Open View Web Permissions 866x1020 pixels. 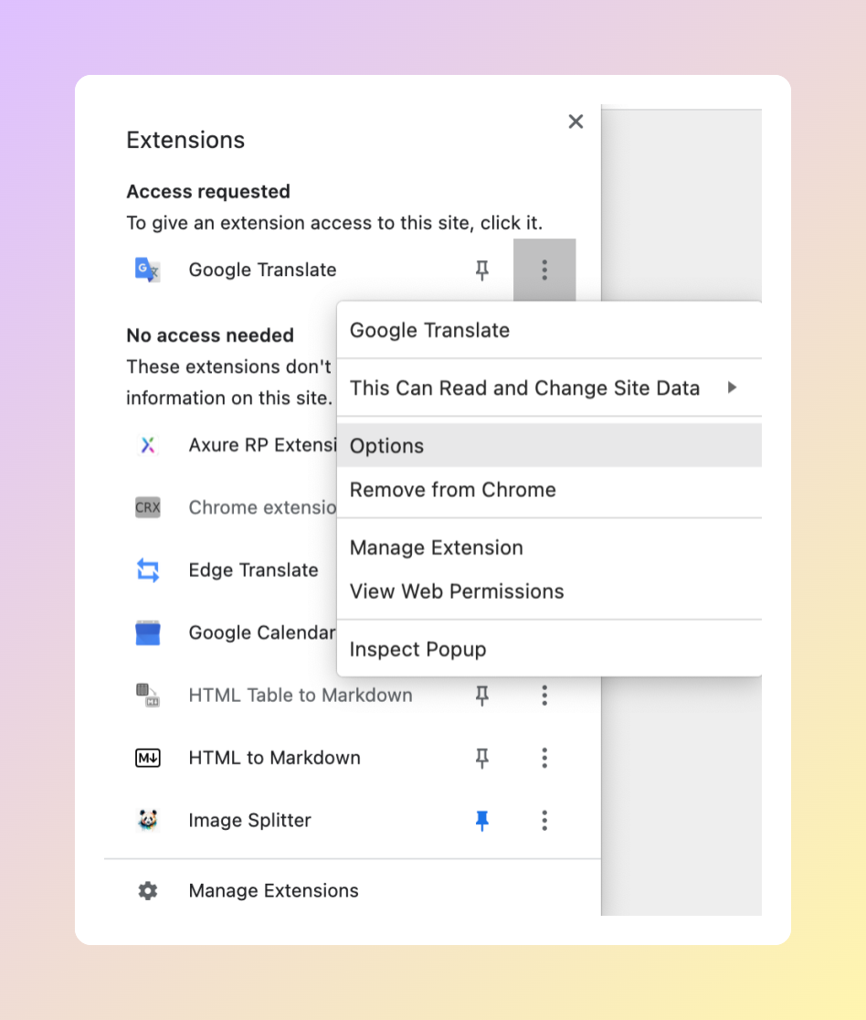pos(549,591)
